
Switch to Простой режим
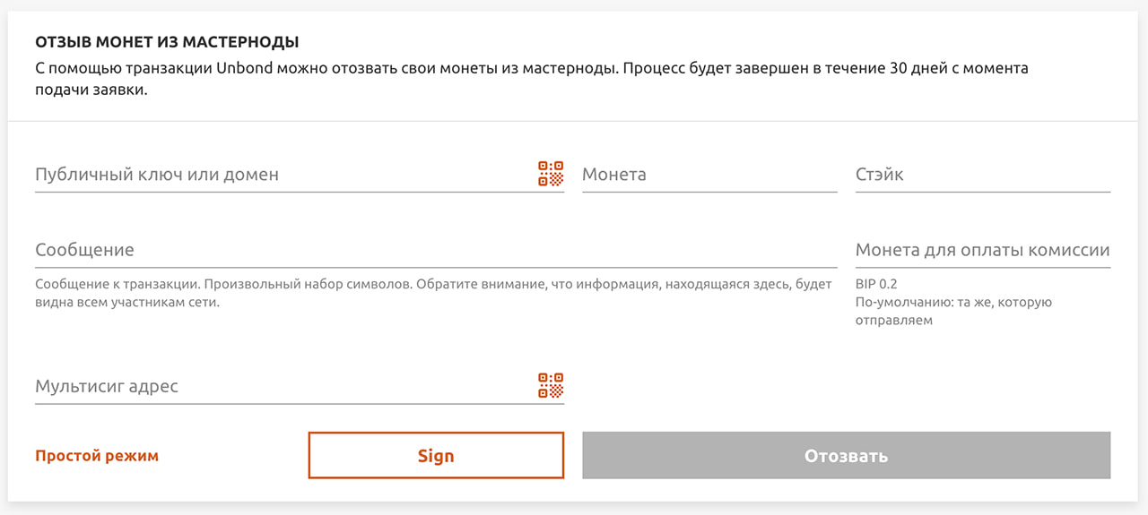point(97,456)
